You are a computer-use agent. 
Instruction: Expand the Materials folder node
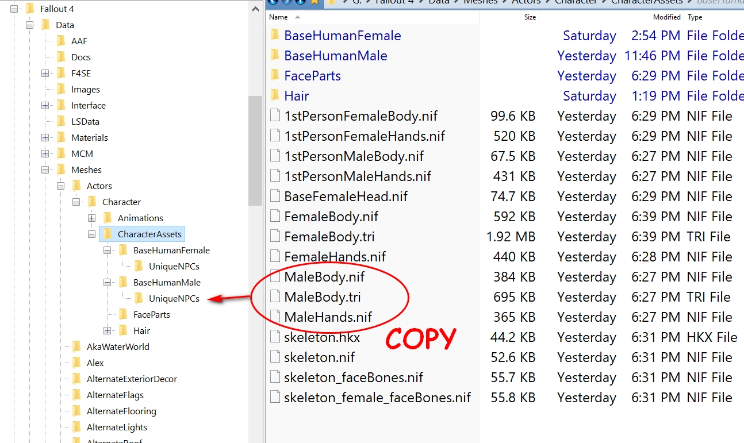(45, 137)
